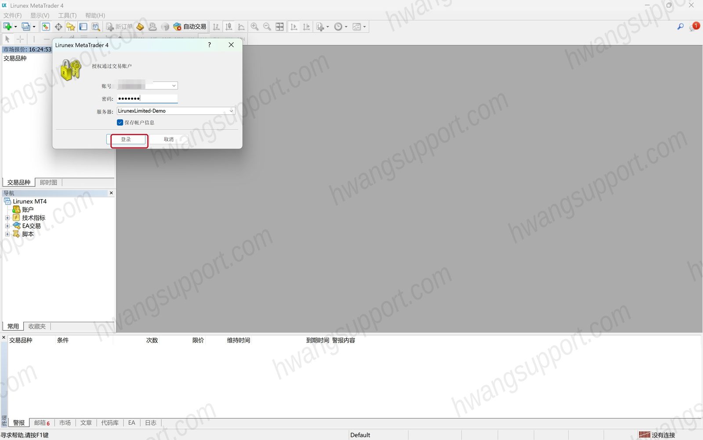Click the search magnifier at top right
Image resolution: width=703 pixels, height=440 pixels.
click(x=680, y=27)
